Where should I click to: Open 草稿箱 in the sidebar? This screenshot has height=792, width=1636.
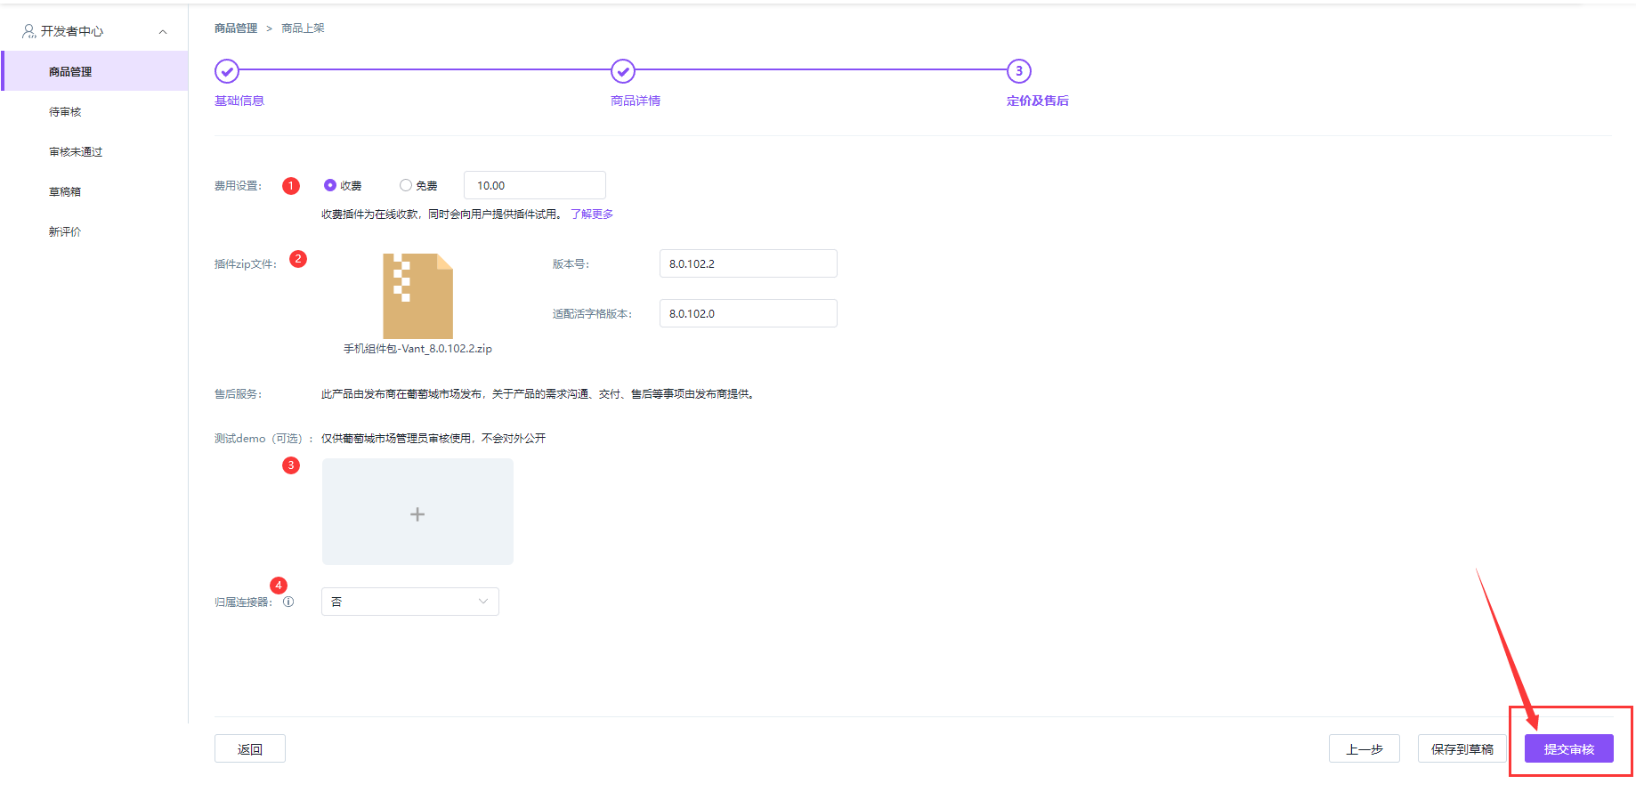point(65,192)
